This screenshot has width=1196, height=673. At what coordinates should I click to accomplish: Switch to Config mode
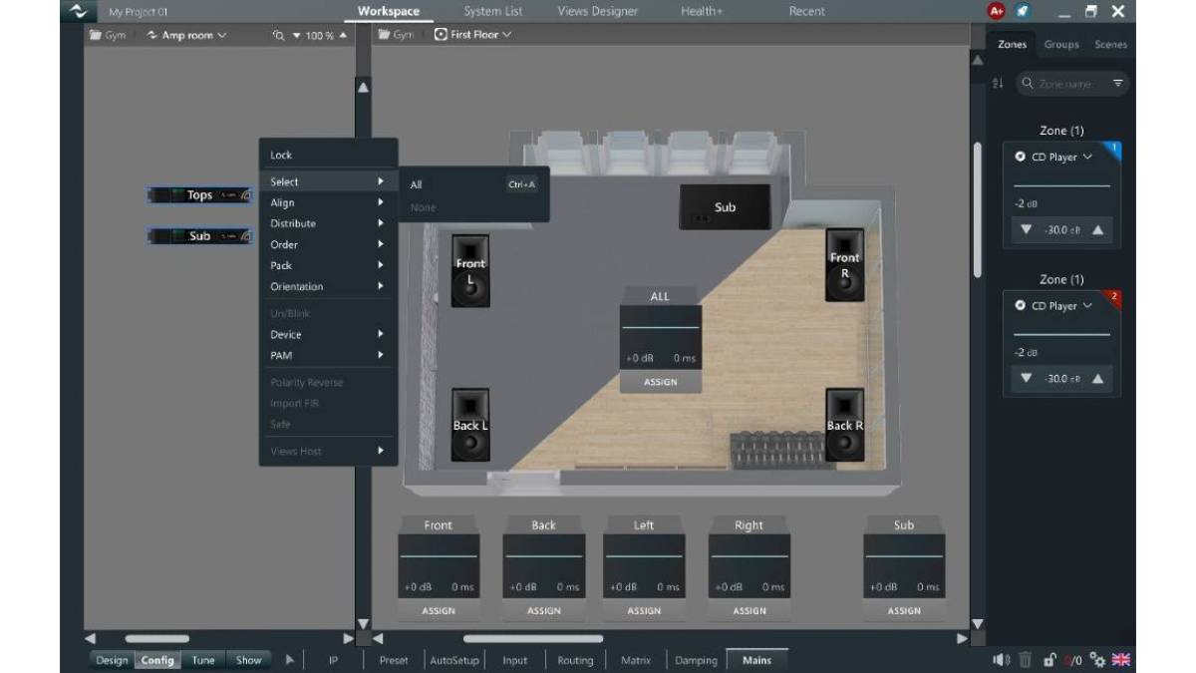pos(157,660)
